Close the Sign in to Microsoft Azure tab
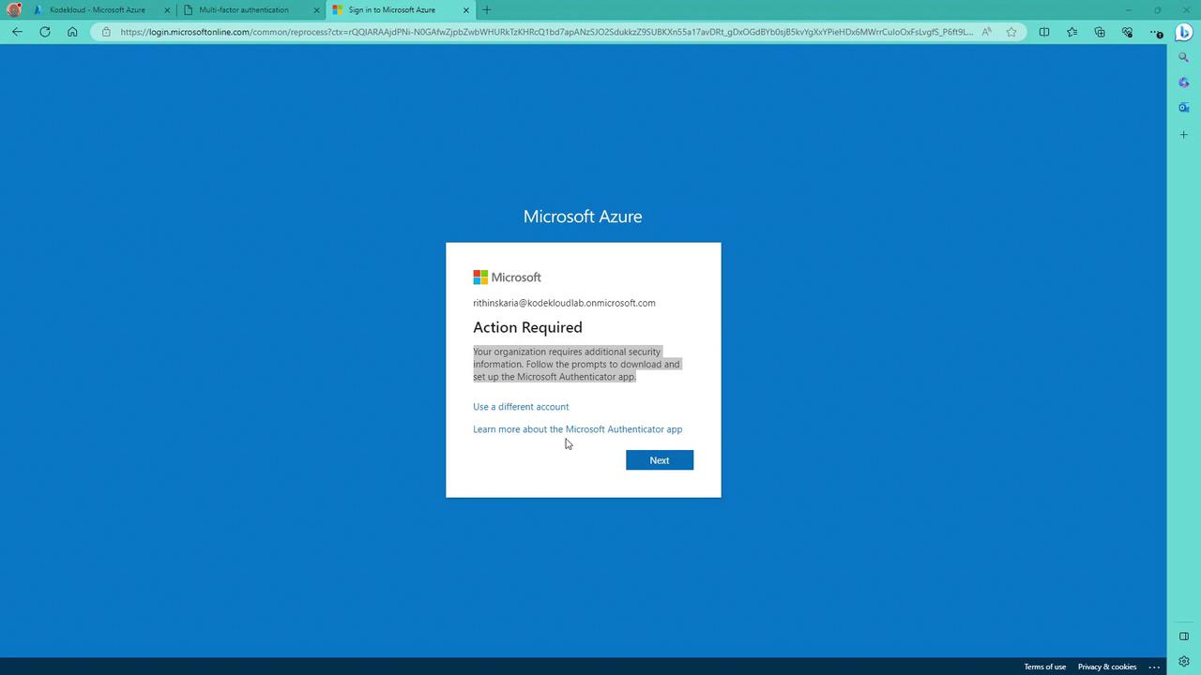Screen dimensions: 1201x675 point(465,10)
